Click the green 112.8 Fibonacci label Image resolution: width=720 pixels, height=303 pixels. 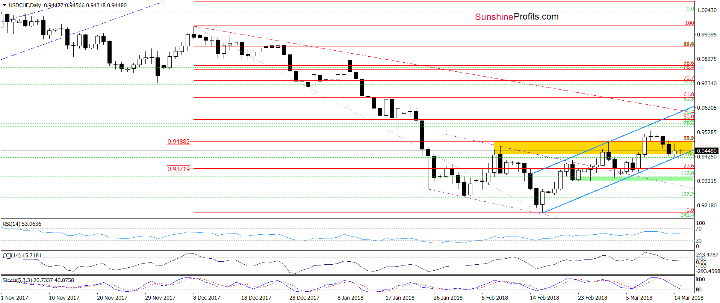pos(688,173)
